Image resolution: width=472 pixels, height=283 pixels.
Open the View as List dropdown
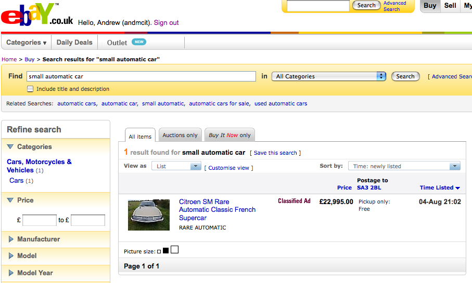(x=176, y=166)
